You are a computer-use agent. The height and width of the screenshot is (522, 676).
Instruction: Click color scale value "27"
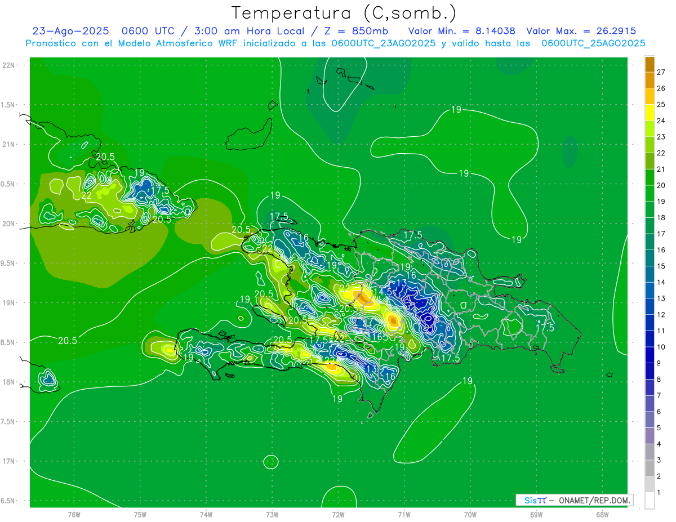661,72
